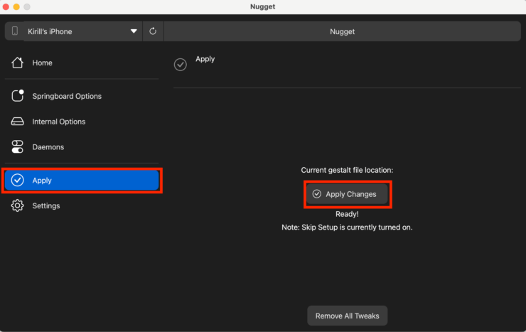This screenshot has height=332, width=526.
Task: Minimize the Nugget window
Action: coord(16,6)
